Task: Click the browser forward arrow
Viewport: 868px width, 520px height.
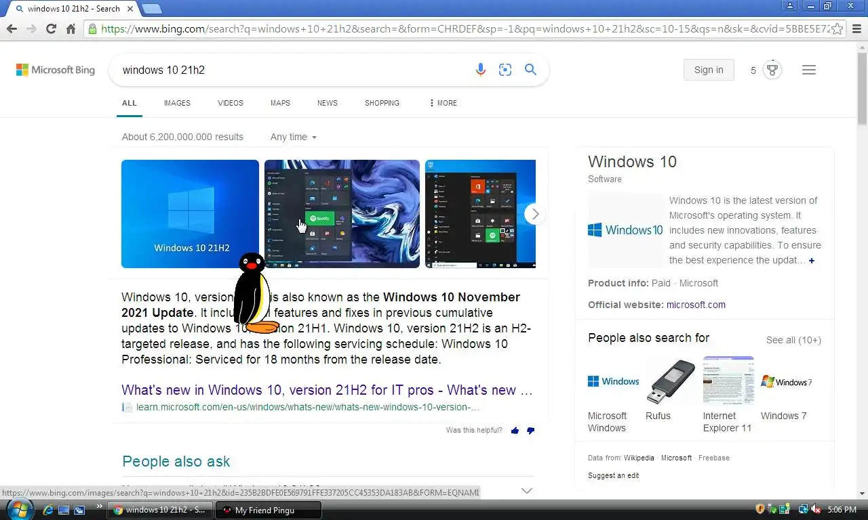Action: tap(31, 28)
